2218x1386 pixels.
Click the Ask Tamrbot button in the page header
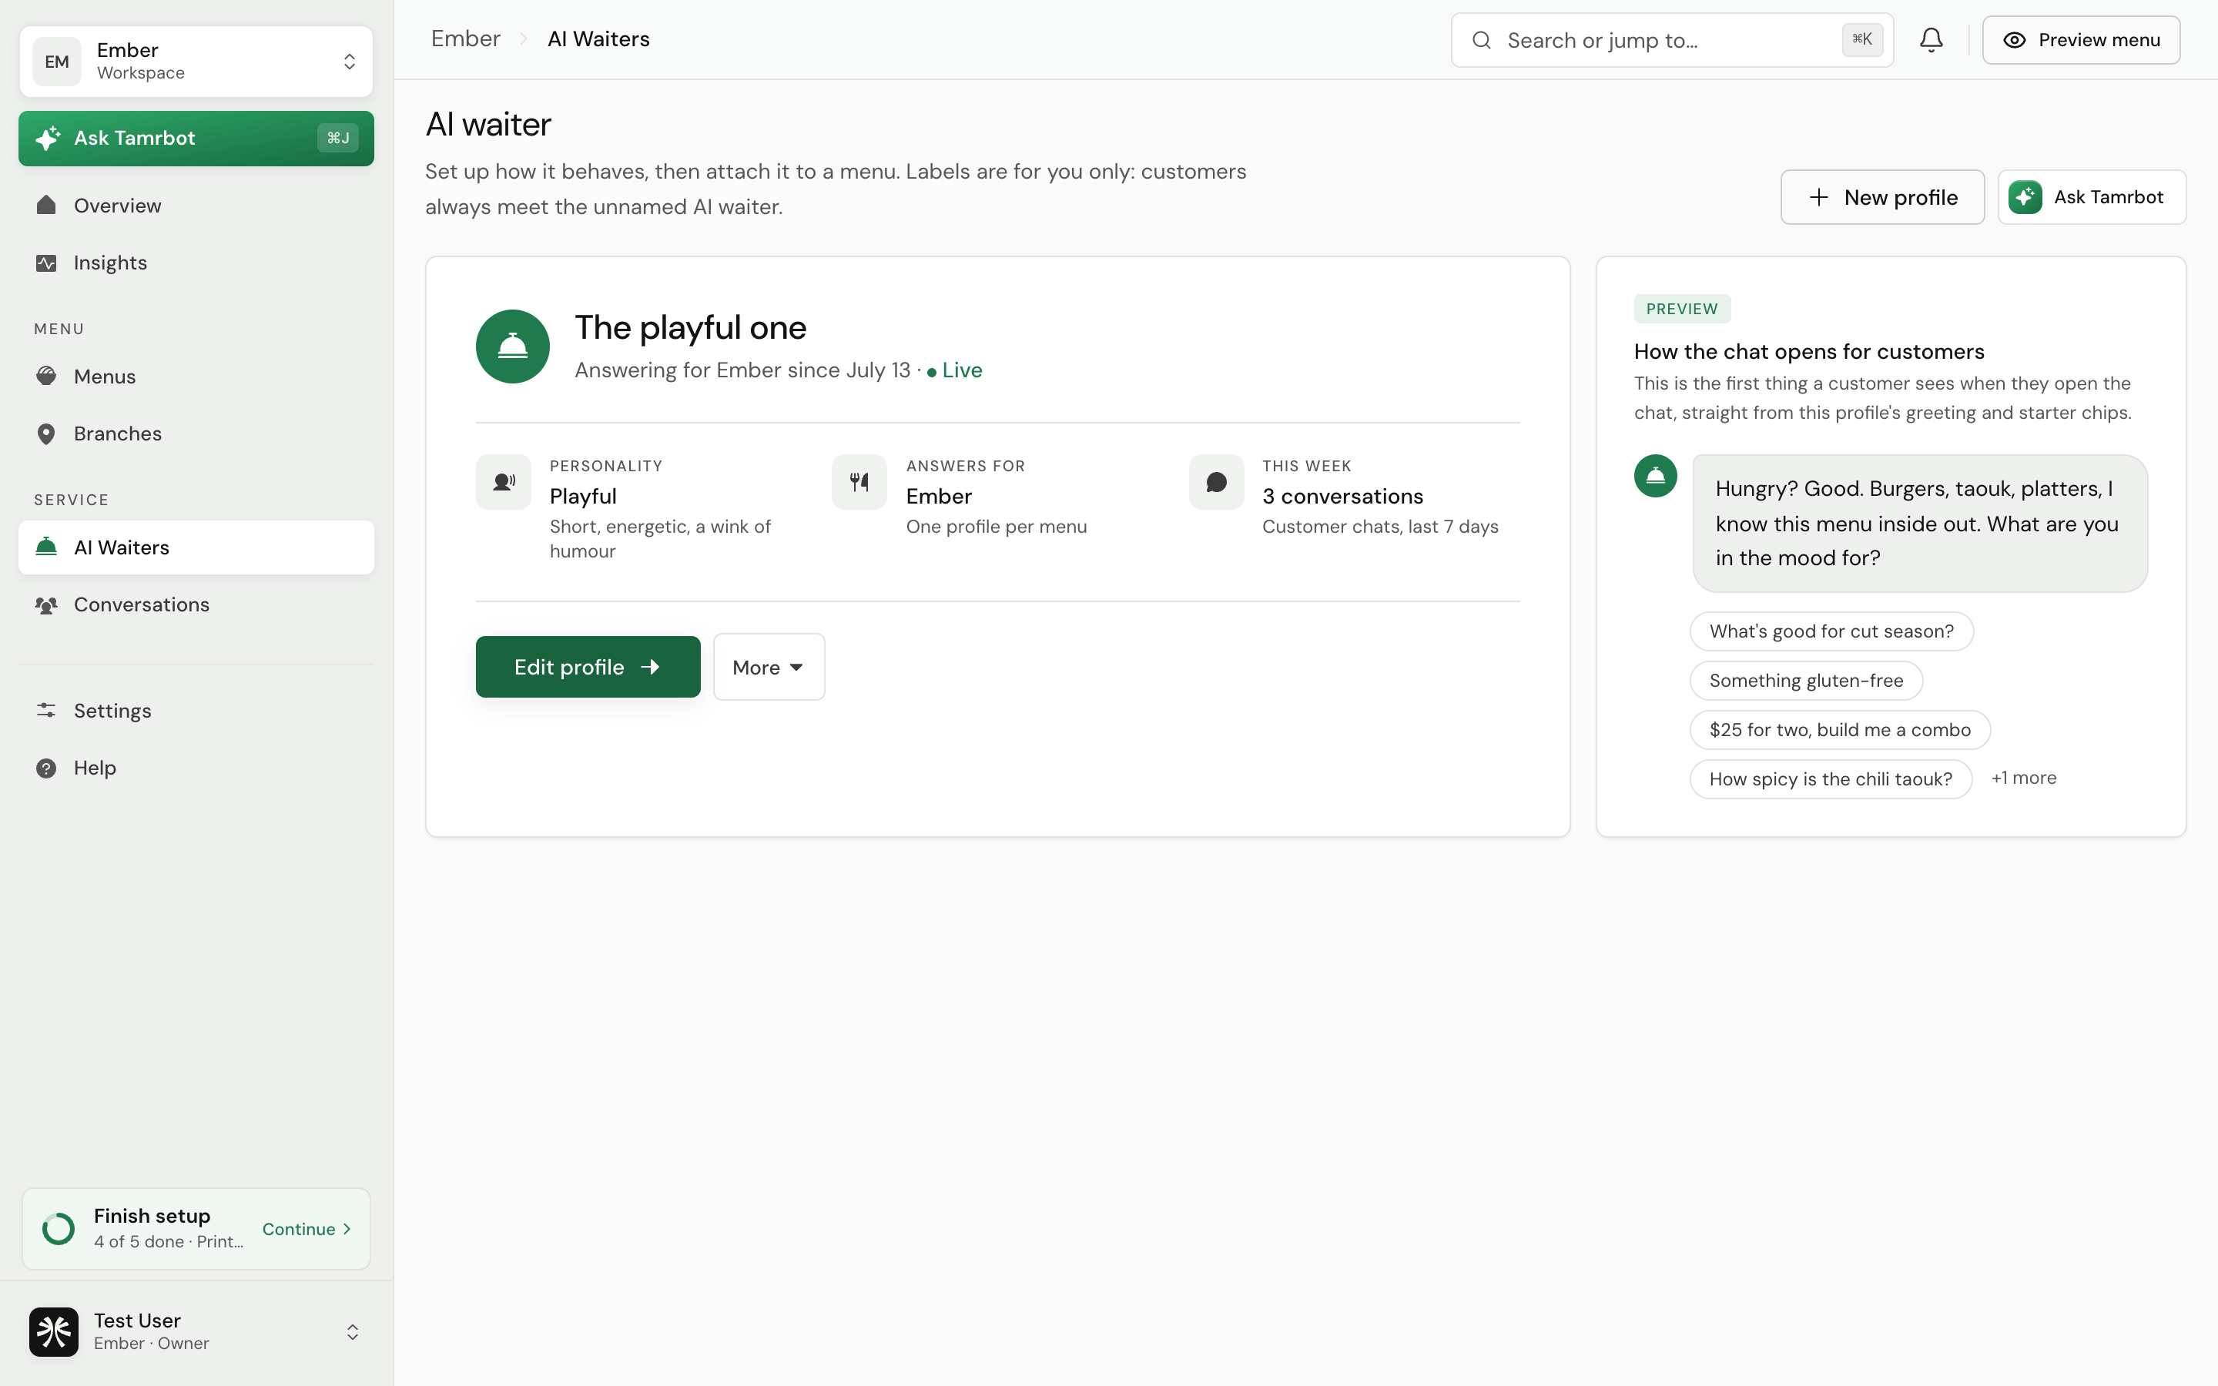click(x=2092, y=197)
